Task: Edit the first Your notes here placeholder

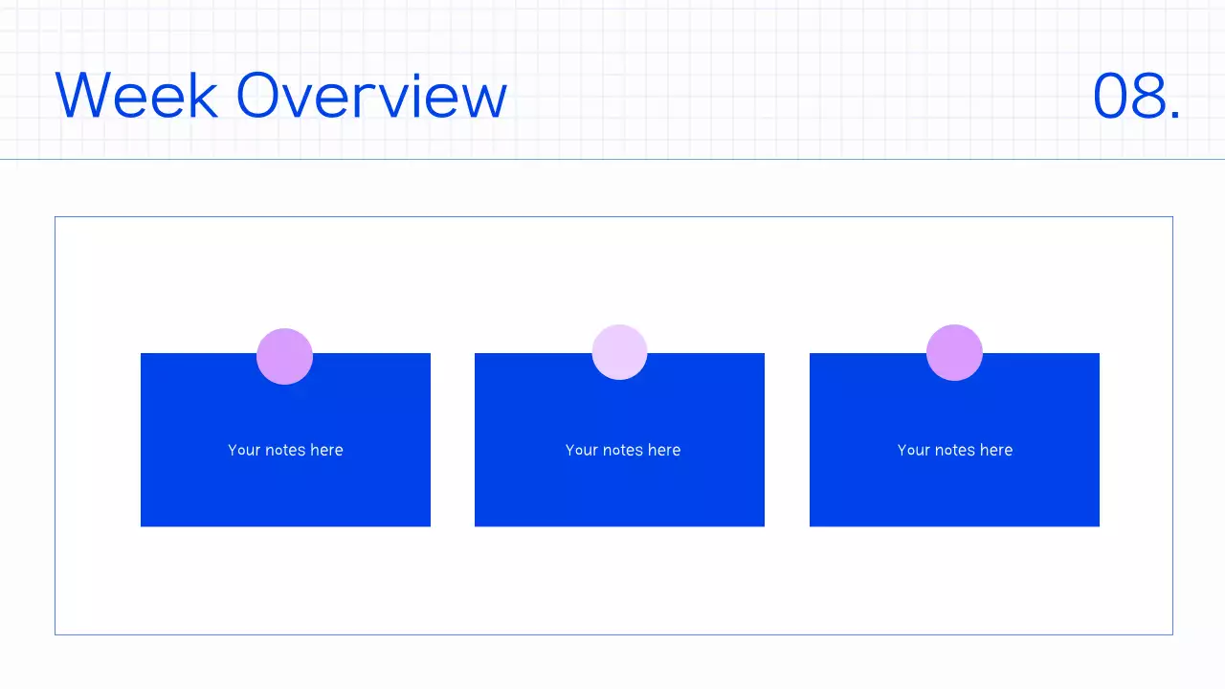Action: click(x=285, y=450)
